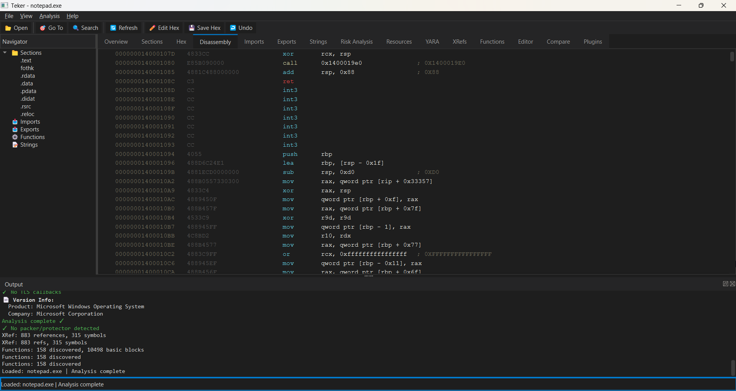Float the Output panel with undock button
736x391 pixels.
[725, 284]
